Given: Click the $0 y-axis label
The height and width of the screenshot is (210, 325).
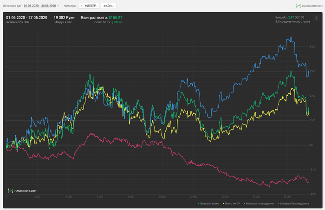Looking at the screenshot, I should (311, 145).
